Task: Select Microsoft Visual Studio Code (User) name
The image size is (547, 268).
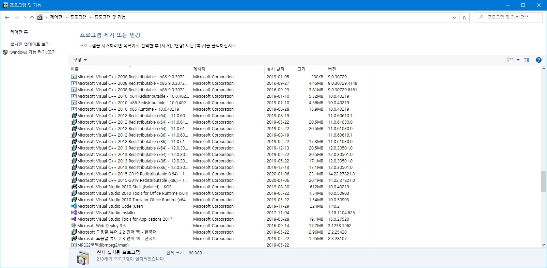Action: (110, 206)
